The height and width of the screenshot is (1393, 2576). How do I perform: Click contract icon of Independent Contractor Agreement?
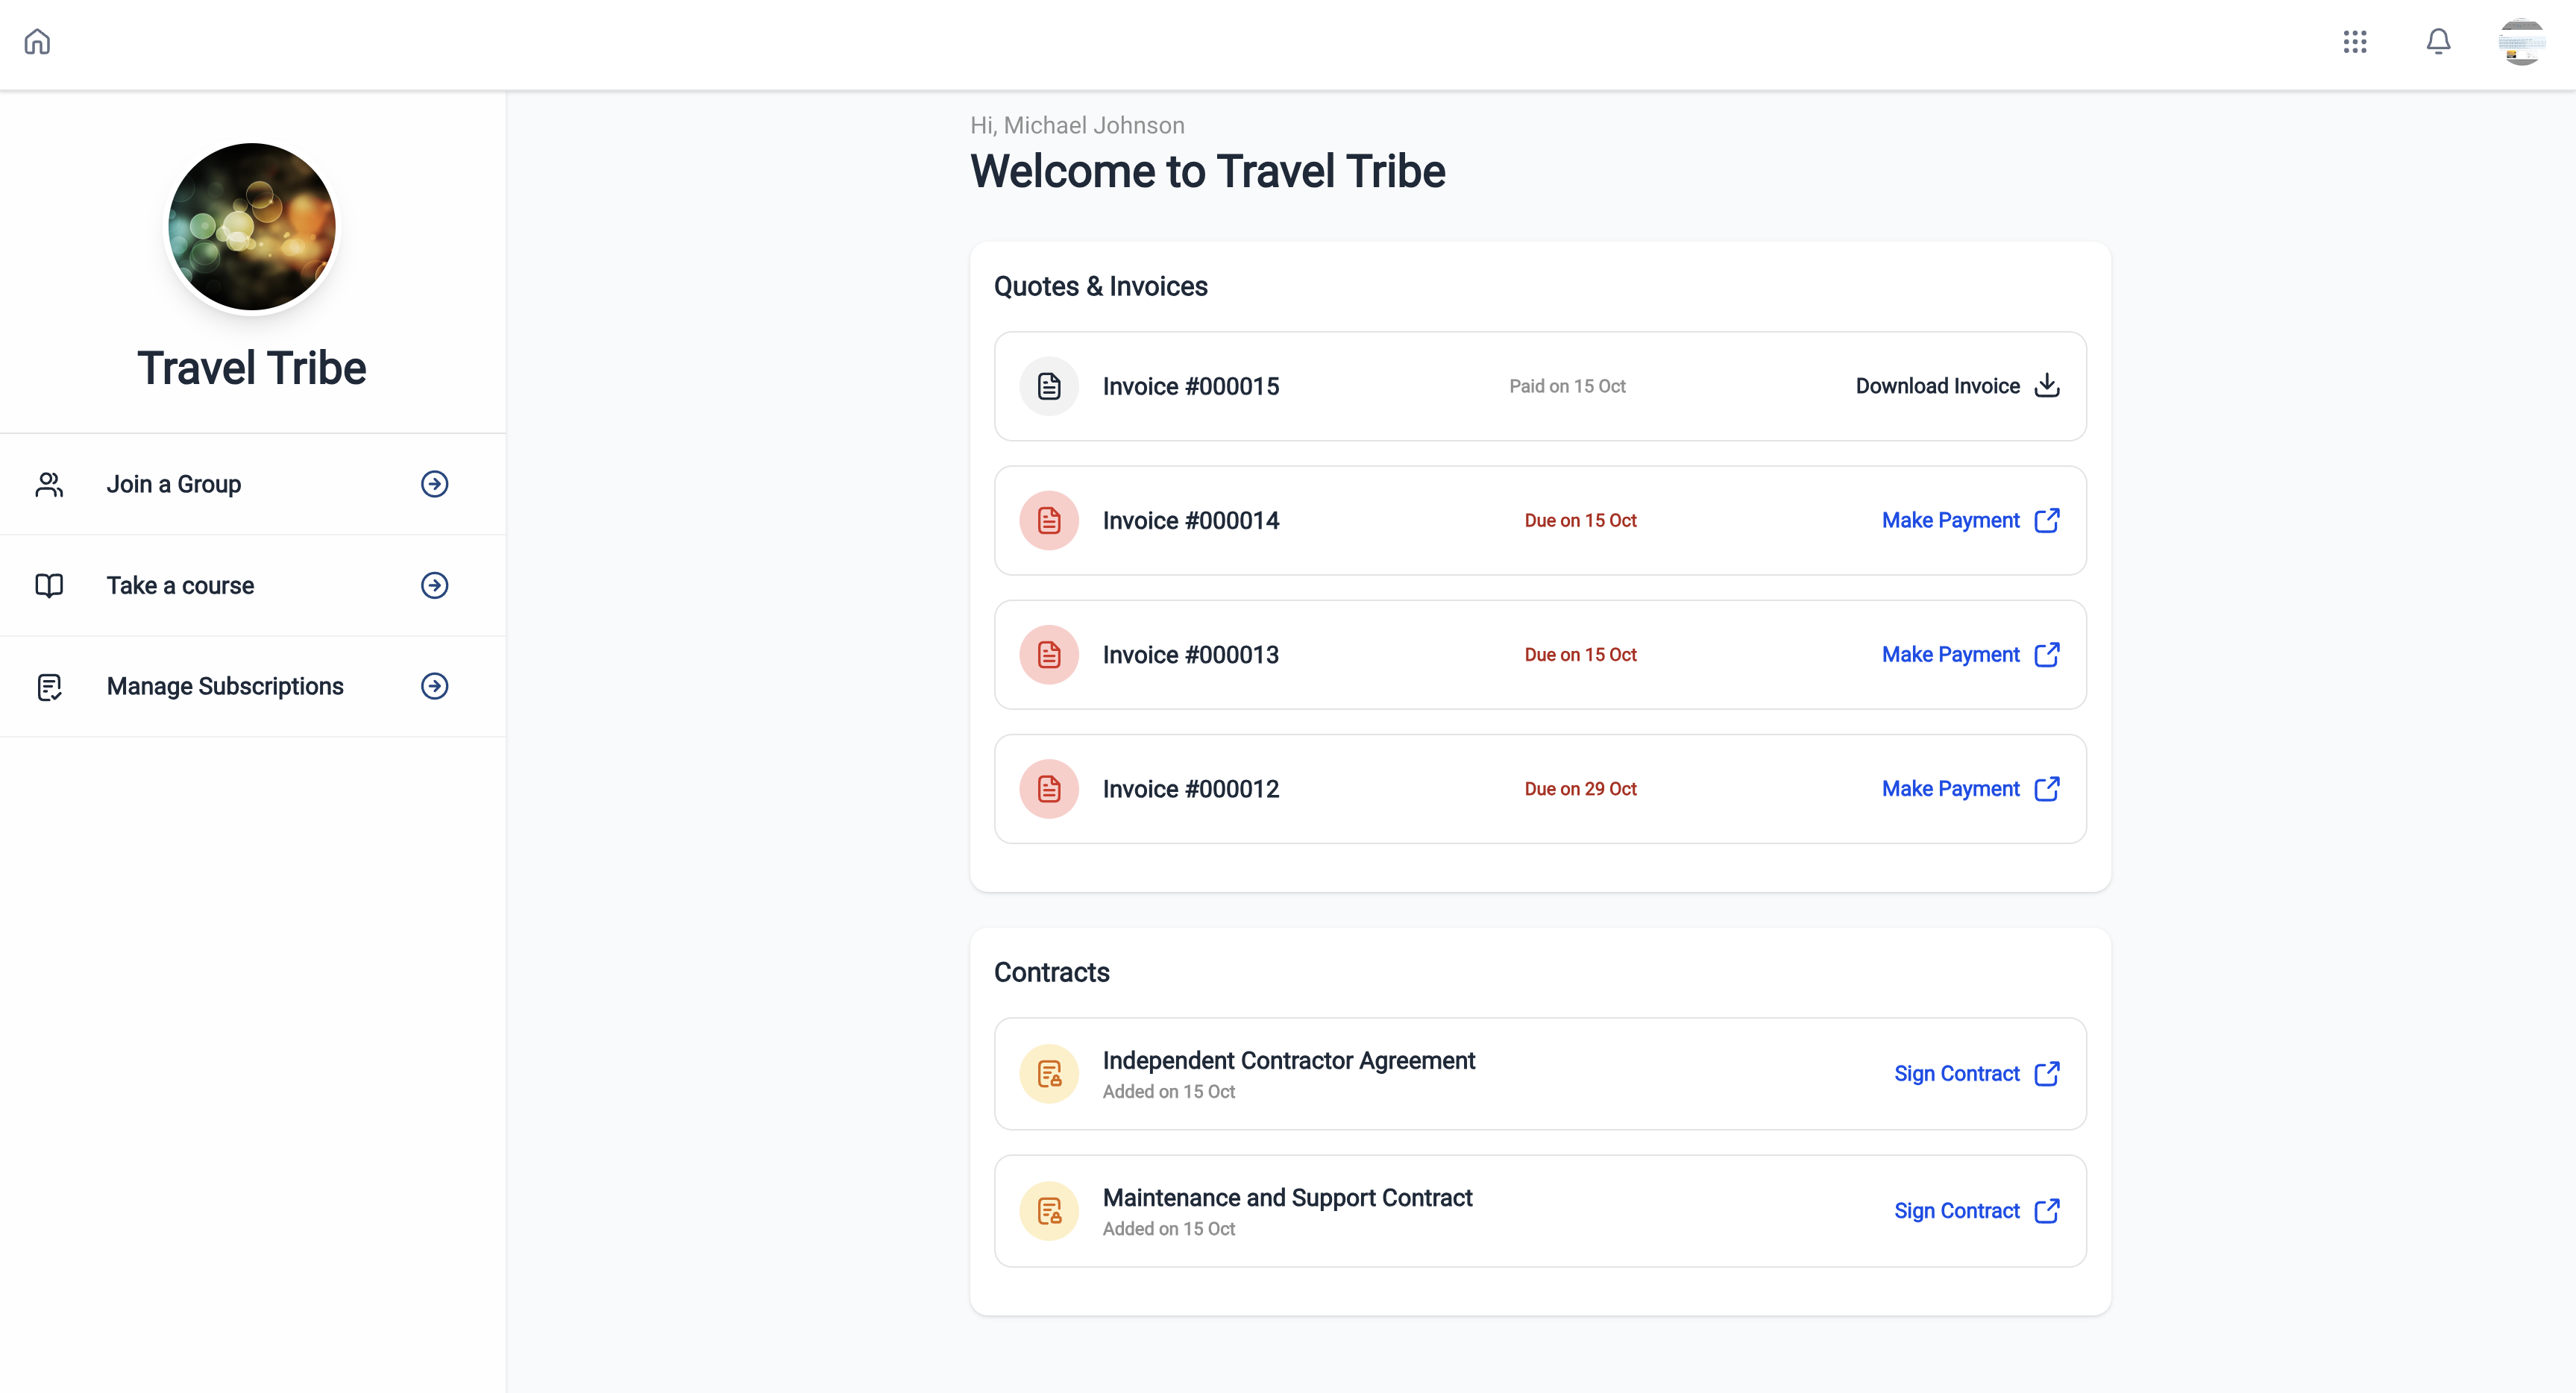click(1049, 1074)
